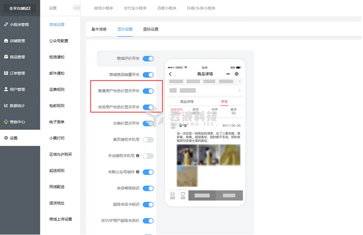Click the first review photo thumbnail
Image resolution: width=363 pixels, height=235 pixels.
187,155
